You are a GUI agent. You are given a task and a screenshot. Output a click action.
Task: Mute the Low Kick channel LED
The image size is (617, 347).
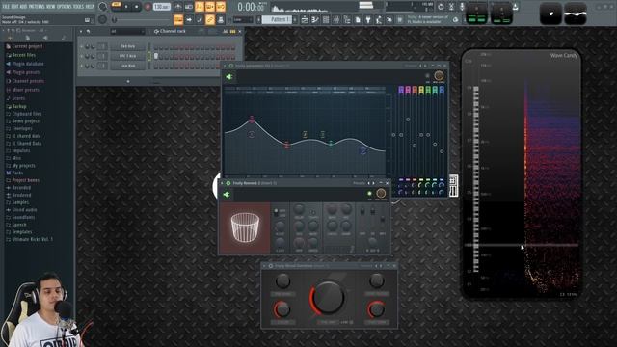point(82,66)
